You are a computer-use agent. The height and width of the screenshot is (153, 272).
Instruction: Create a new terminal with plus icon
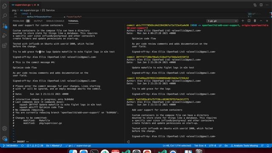[x=243, y=21]
